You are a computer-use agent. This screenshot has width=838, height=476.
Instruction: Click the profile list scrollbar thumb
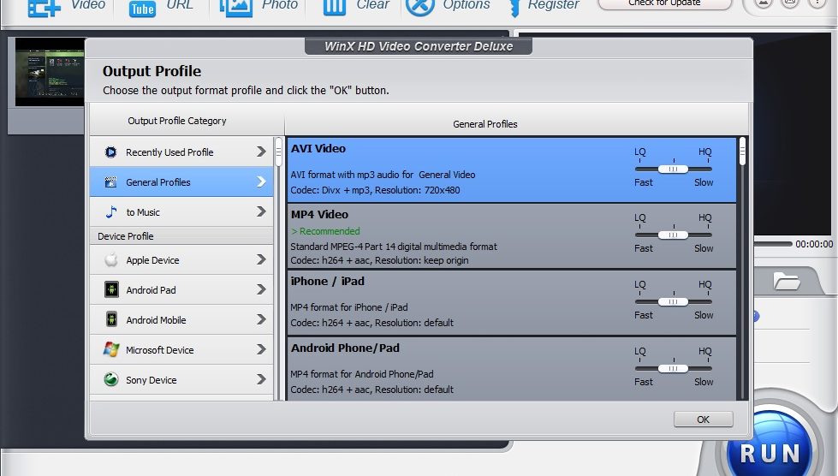pyautogui.click(x=742, y=152)
